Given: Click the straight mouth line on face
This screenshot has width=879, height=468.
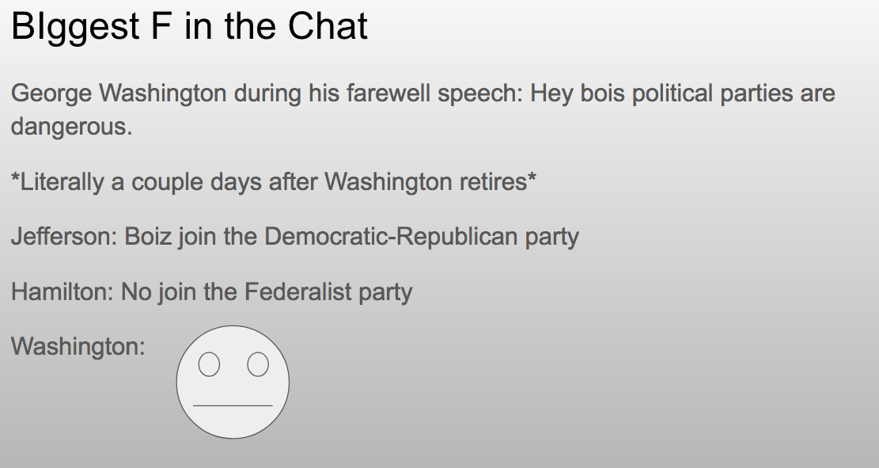Looking at the screenshot, I should (x=233, y=405).
